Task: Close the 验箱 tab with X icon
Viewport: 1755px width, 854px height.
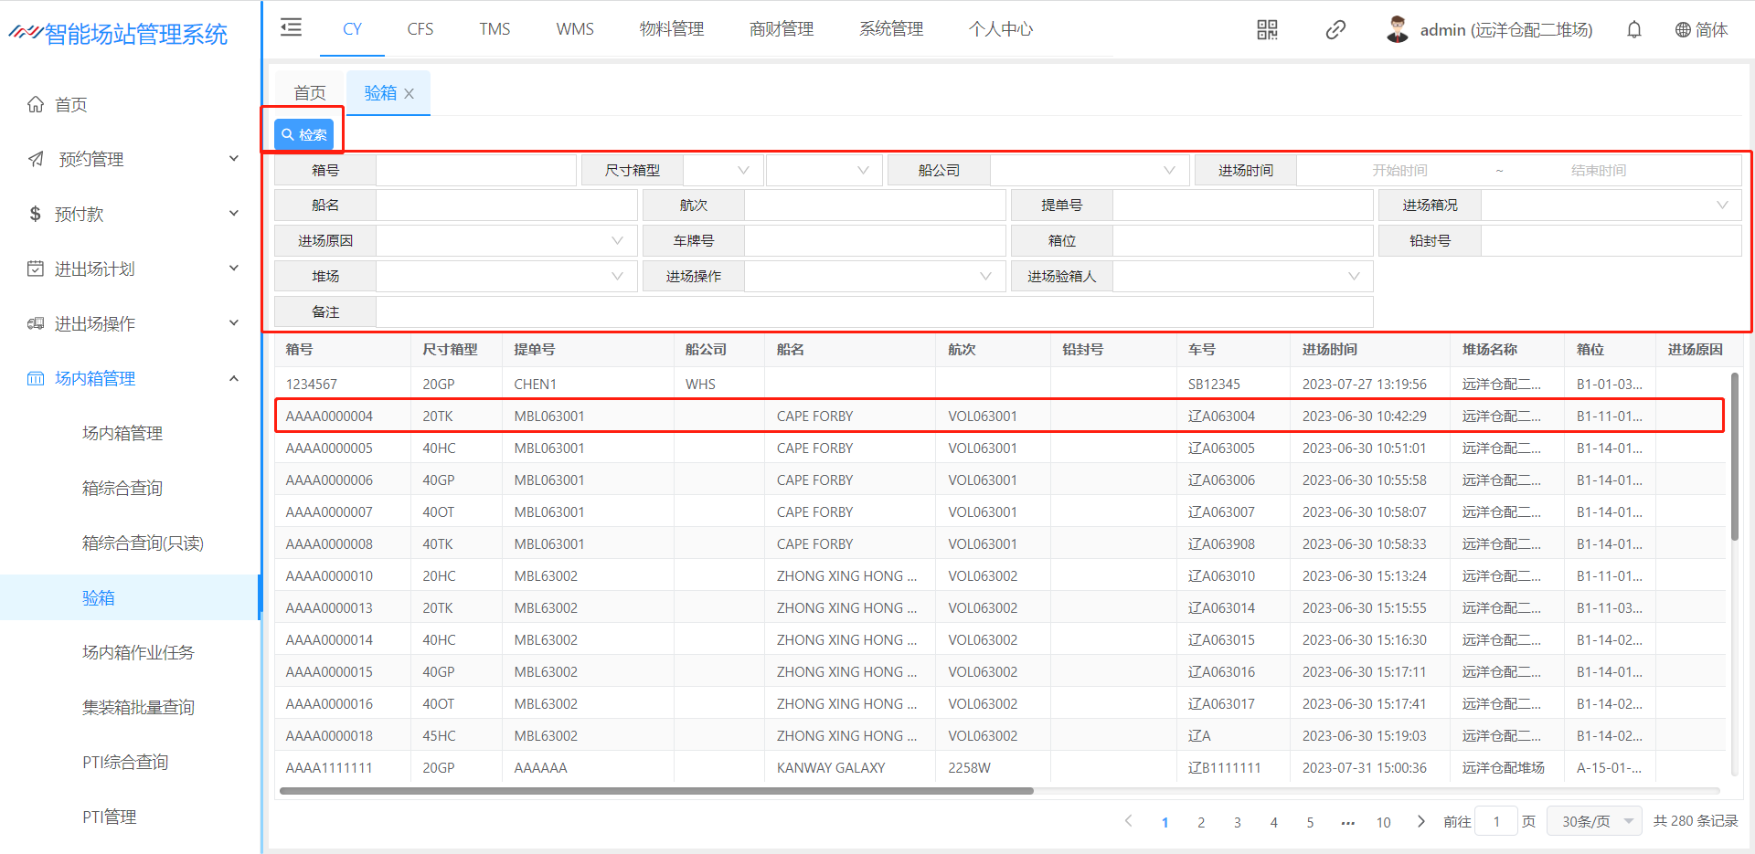Action: pyautogui.click(x=409, y=94)
